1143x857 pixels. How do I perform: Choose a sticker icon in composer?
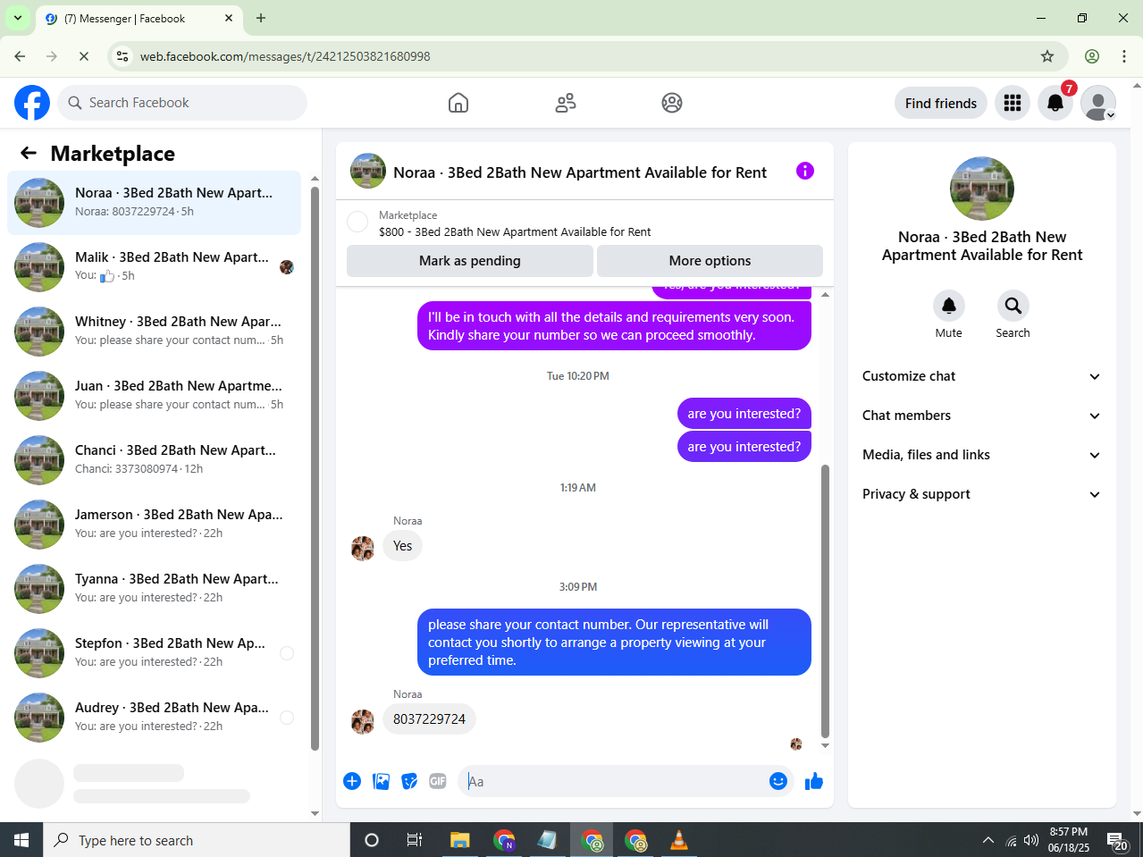click(x=409, y=781)
